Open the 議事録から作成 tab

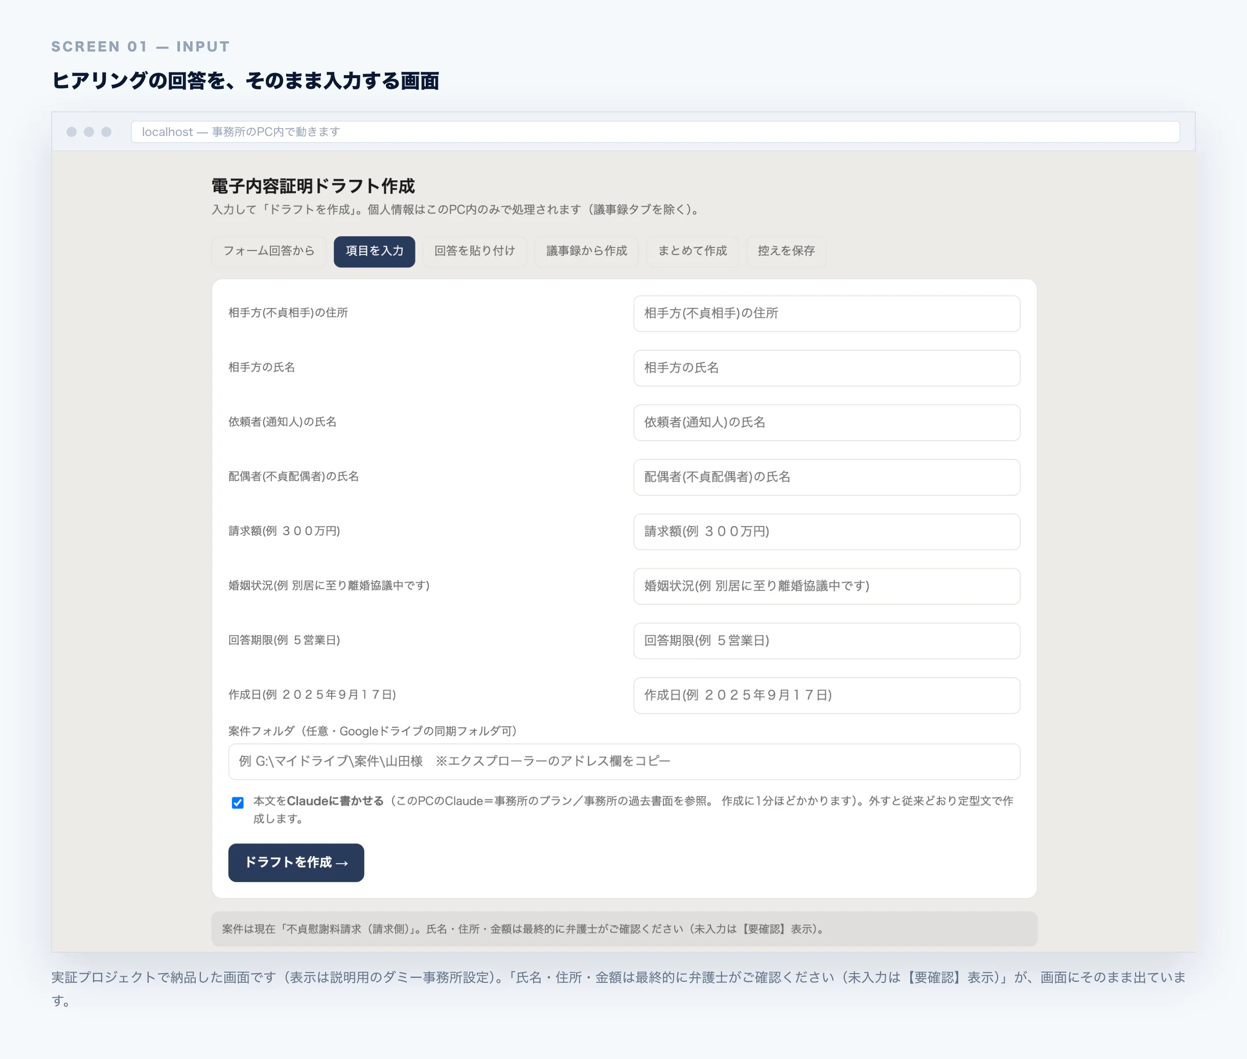(x=586, y=251)
